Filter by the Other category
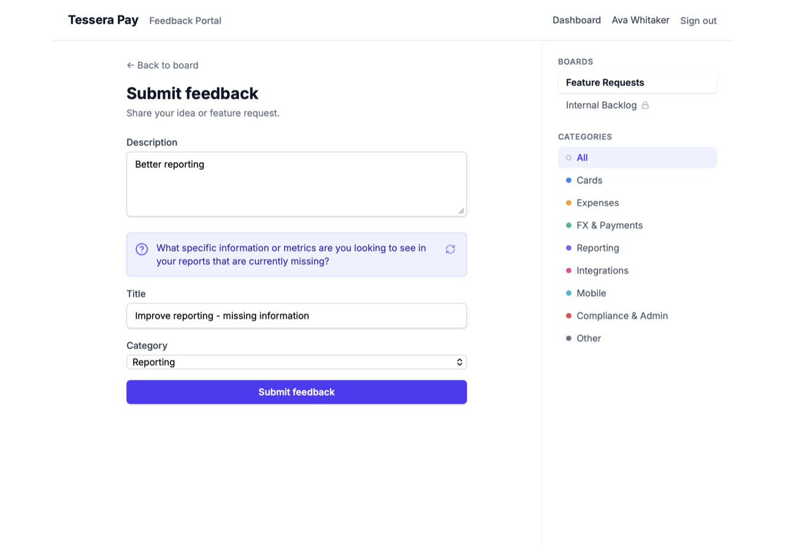 [x=637, y=338]
